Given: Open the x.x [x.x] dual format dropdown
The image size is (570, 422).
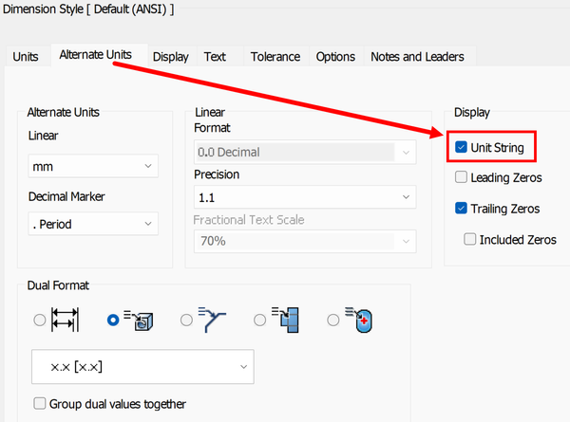Looking at the screenshot, I should click(142, 367).
